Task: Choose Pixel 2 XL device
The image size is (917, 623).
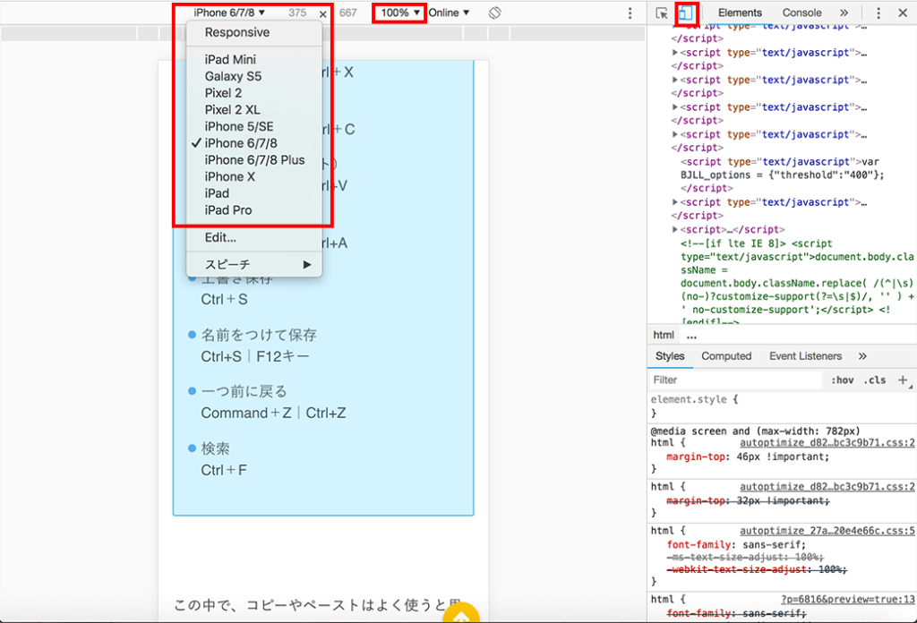Action: pos(254,110)
